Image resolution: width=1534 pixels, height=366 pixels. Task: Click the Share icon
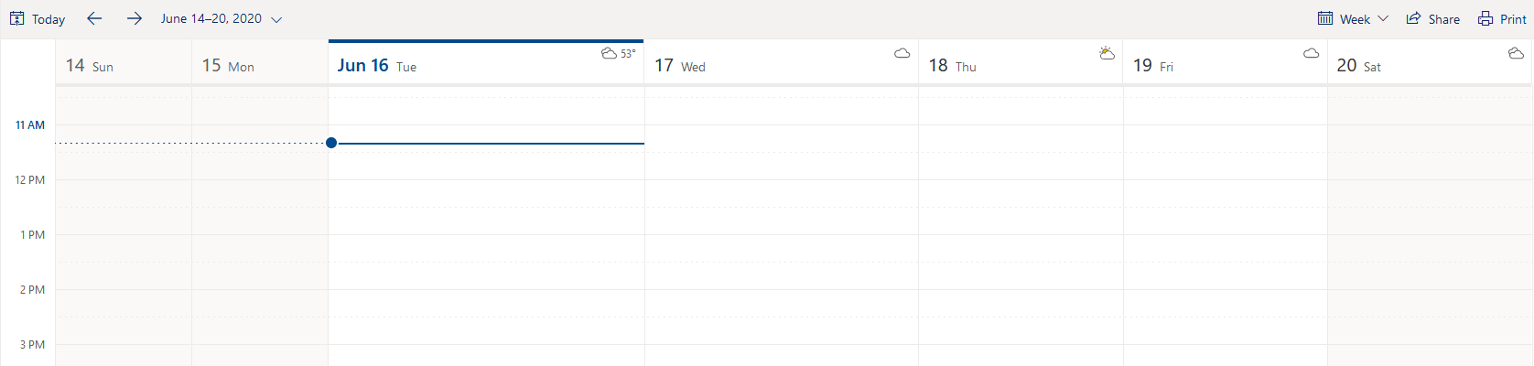[1413, 18]
